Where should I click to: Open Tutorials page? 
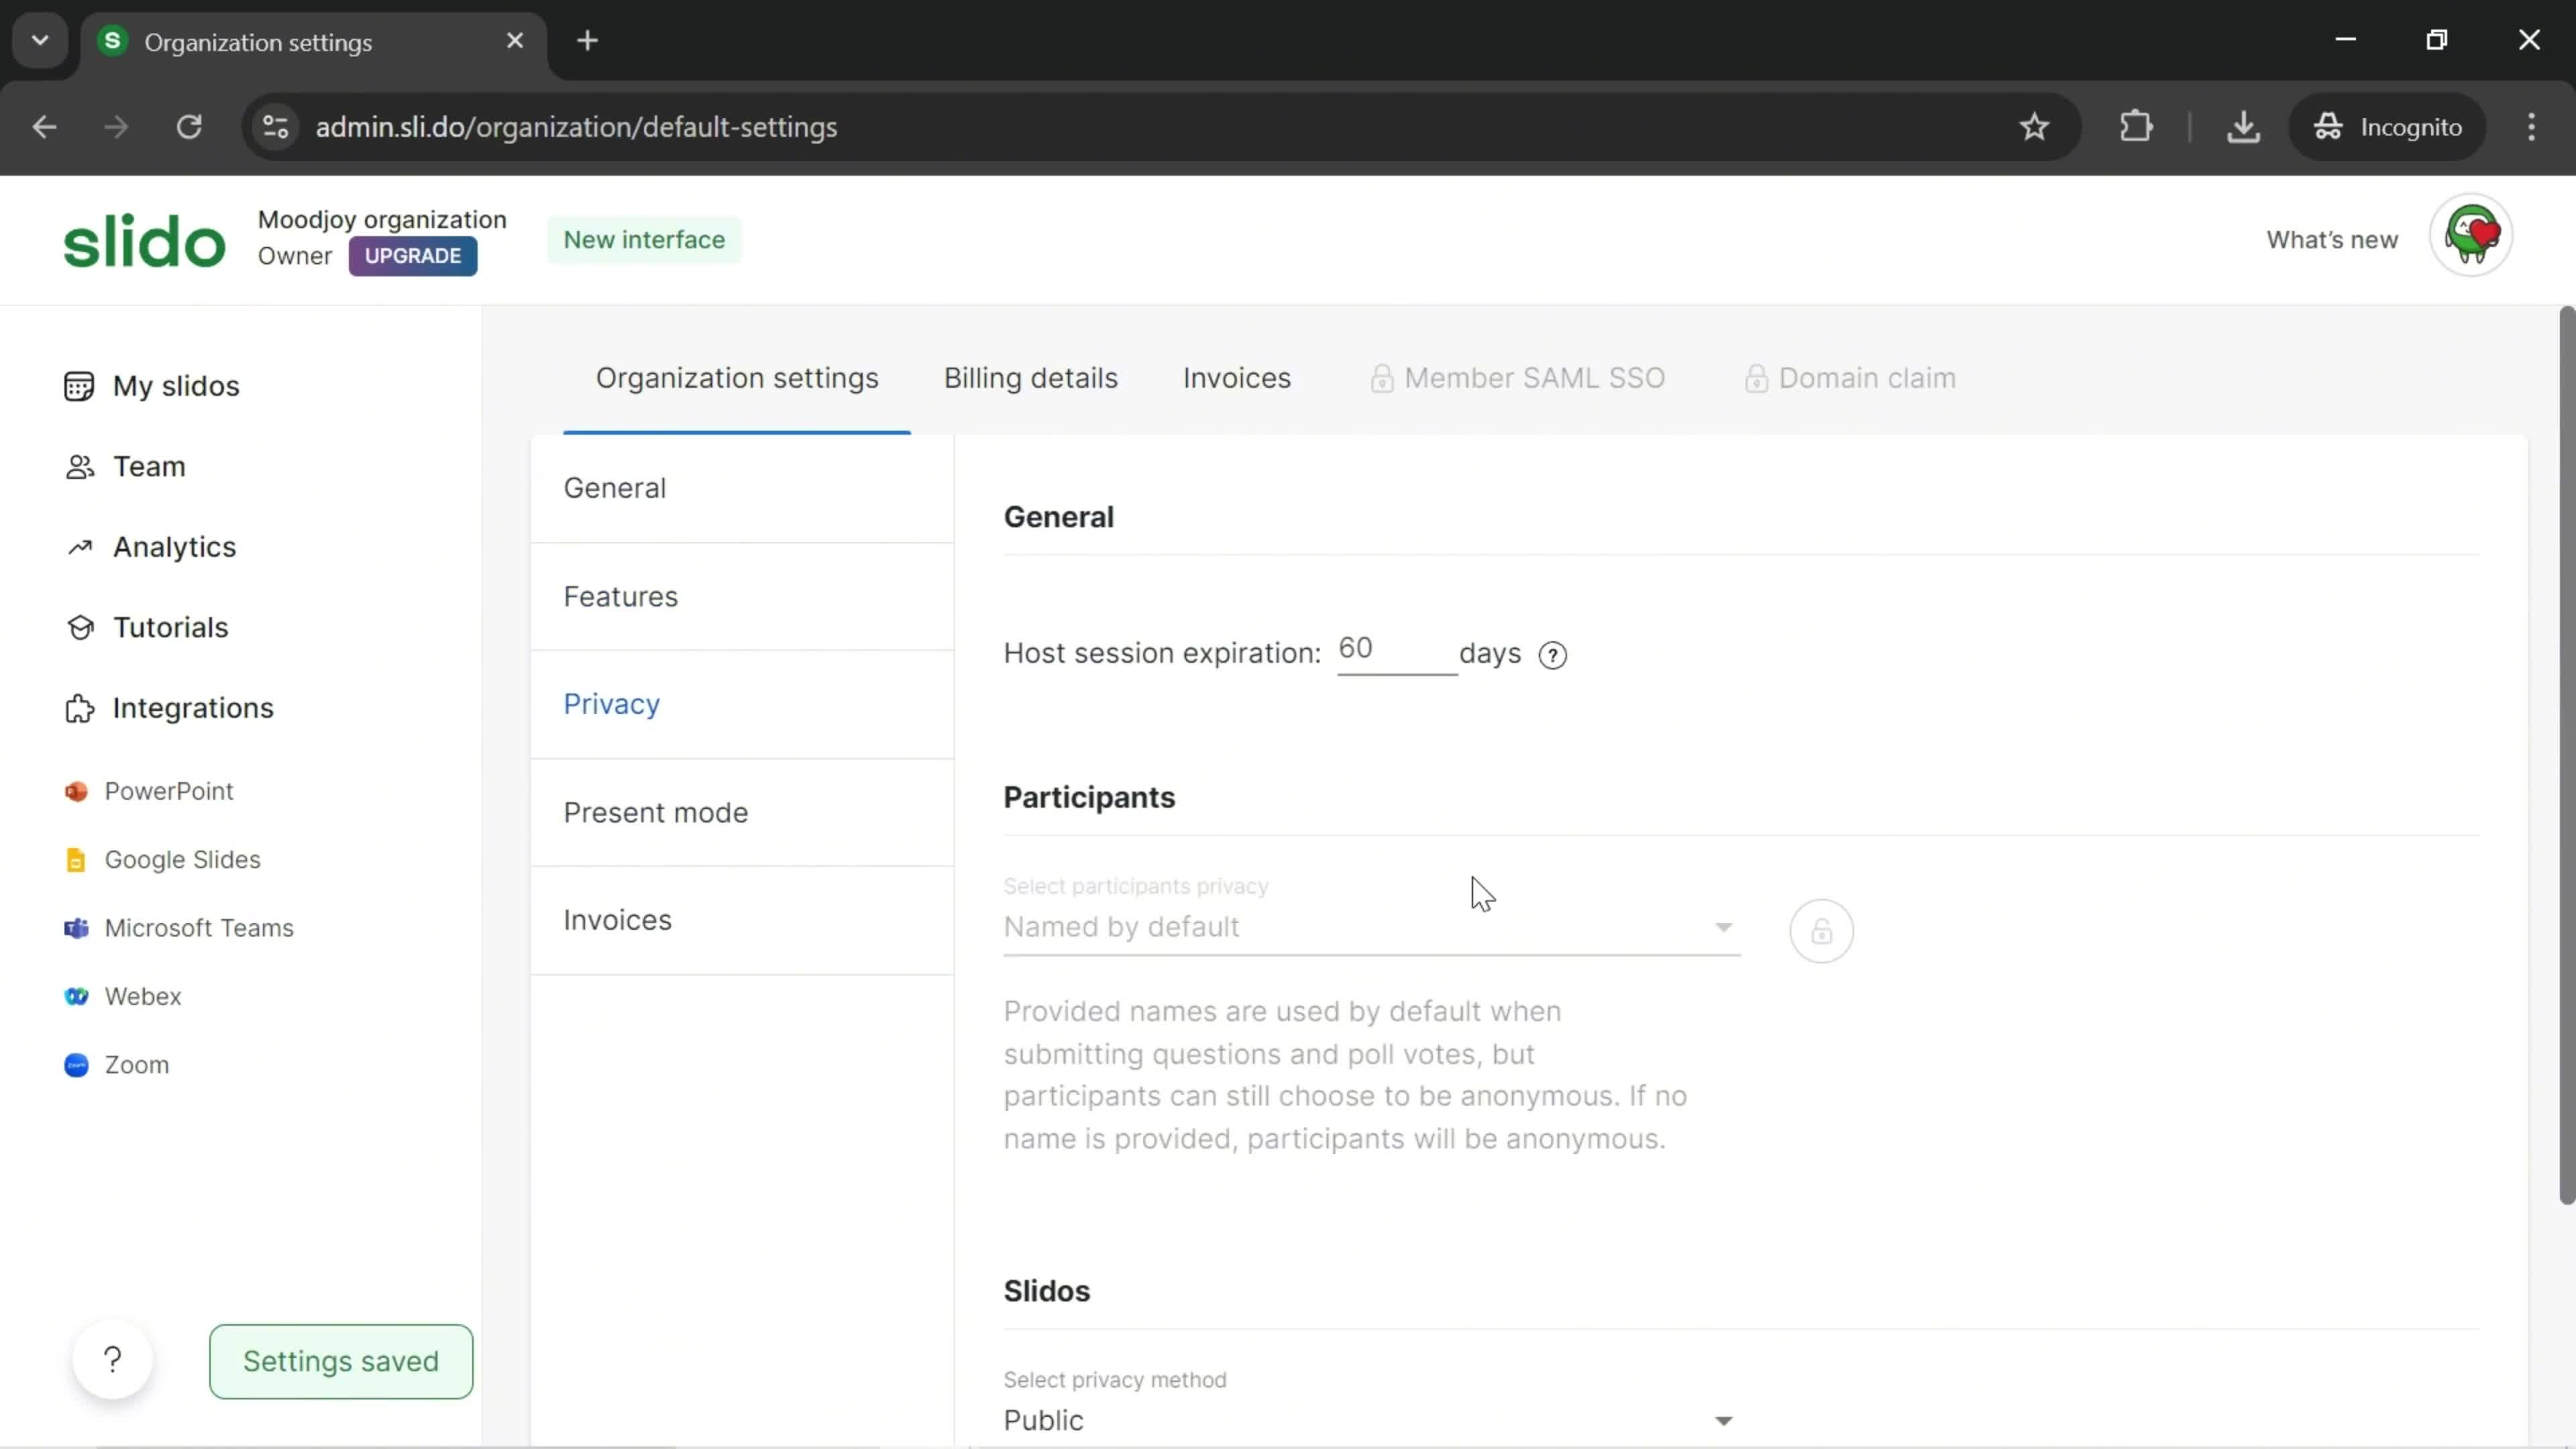(x=170, y=628)
